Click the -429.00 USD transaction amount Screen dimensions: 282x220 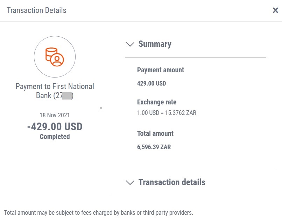[x=55, y=126]
